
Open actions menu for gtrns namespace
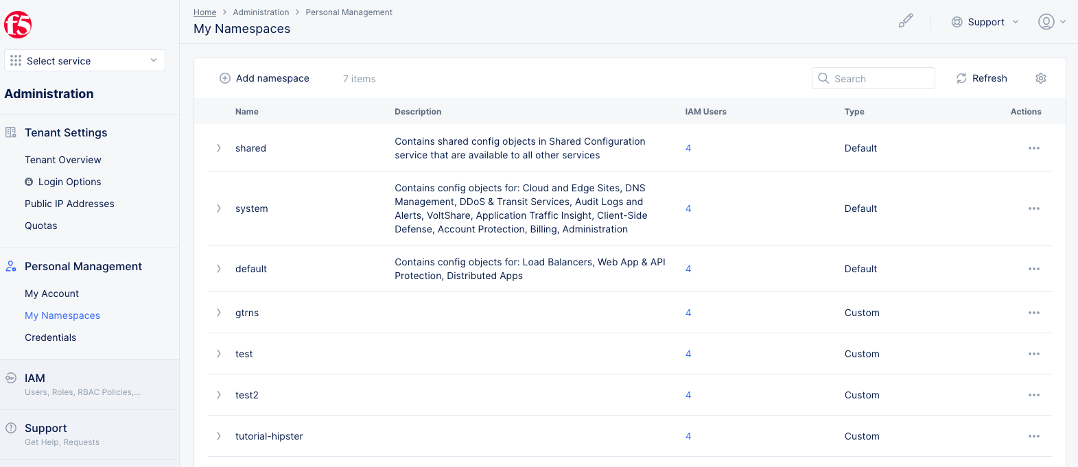[1034, 313]
